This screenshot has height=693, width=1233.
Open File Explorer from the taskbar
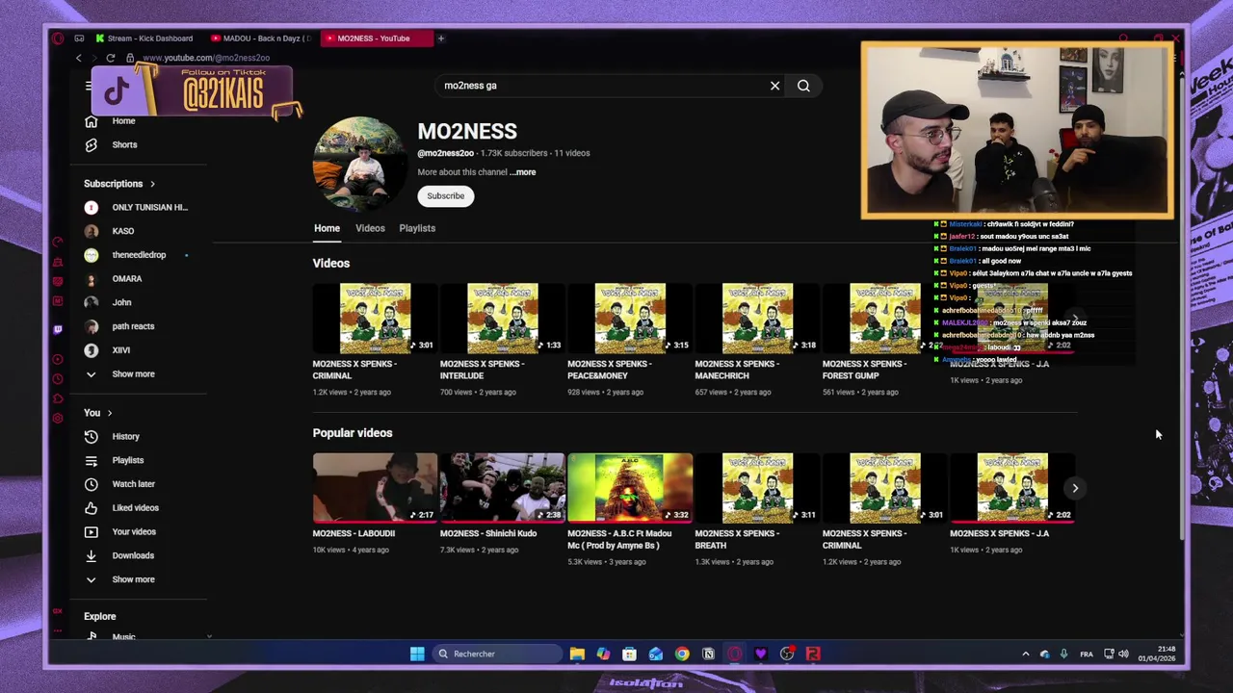point(577,654)
